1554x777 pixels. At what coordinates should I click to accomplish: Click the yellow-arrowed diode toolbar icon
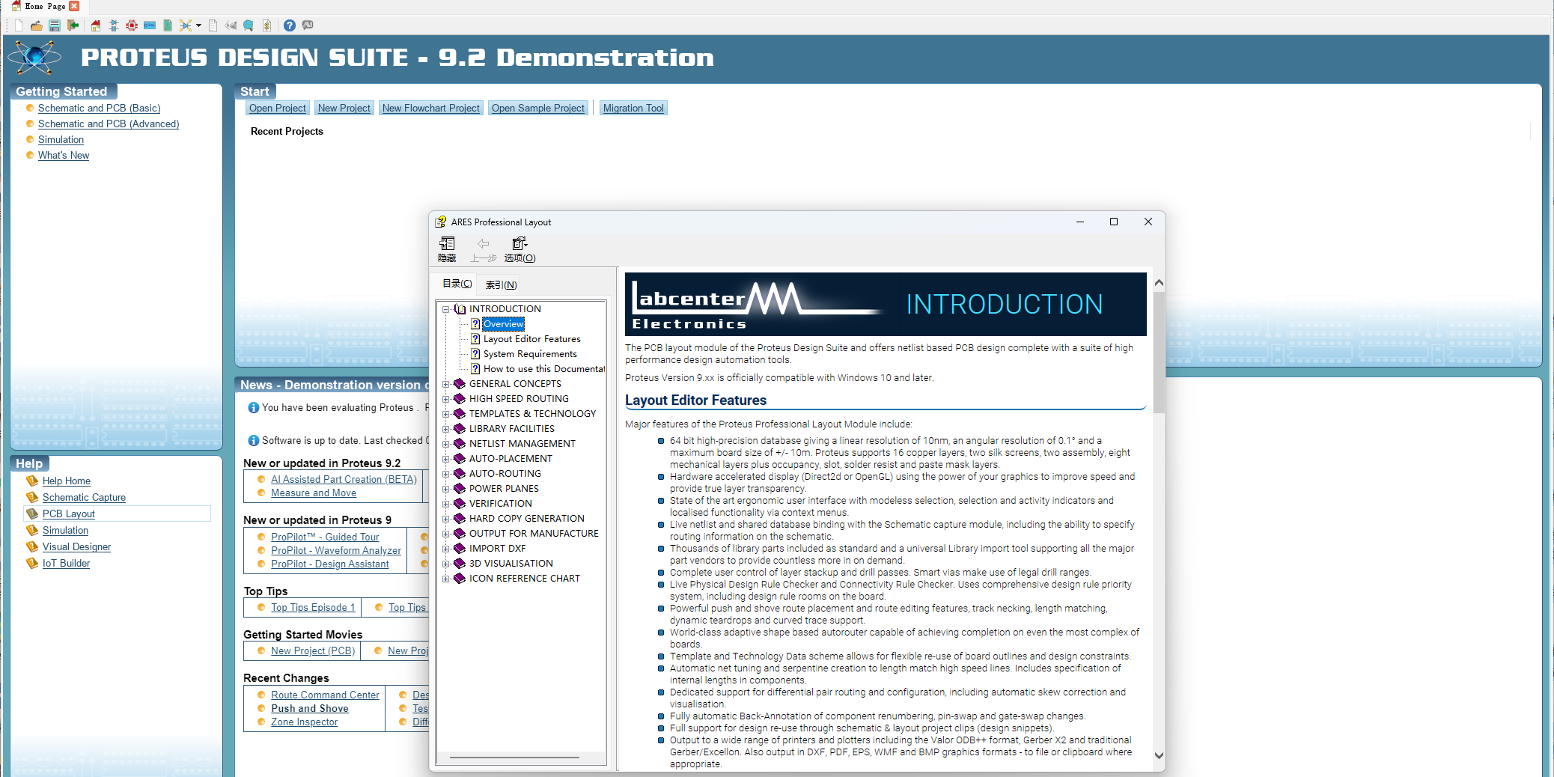186,25
